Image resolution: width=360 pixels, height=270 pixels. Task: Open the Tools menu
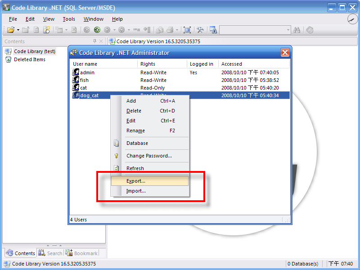tap(69, 19)
